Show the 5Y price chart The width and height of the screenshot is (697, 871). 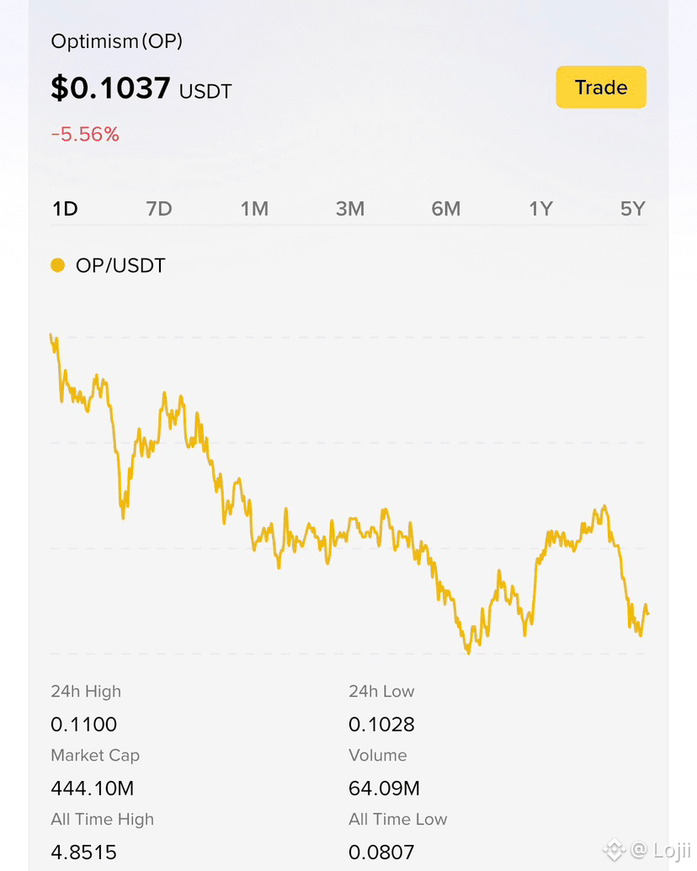[x=633, y=209]
